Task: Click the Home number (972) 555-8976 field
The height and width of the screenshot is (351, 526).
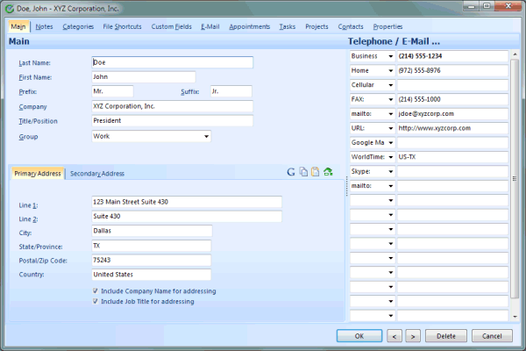Action: [x=452, y=70]
